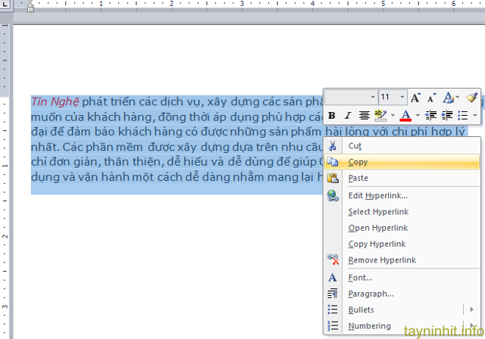This screenshot has height=339, width=485.
Task: Click the Bold button in mini toolbar
Action: tap(332, 116)
